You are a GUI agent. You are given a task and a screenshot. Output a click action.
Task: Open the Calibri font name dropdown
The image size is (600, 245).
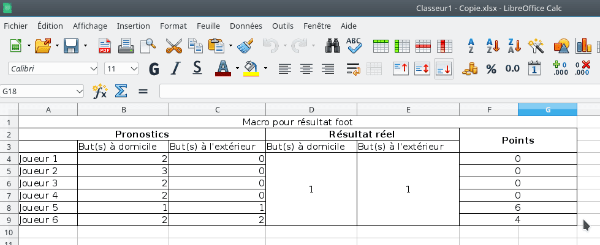tap(93, 68)
